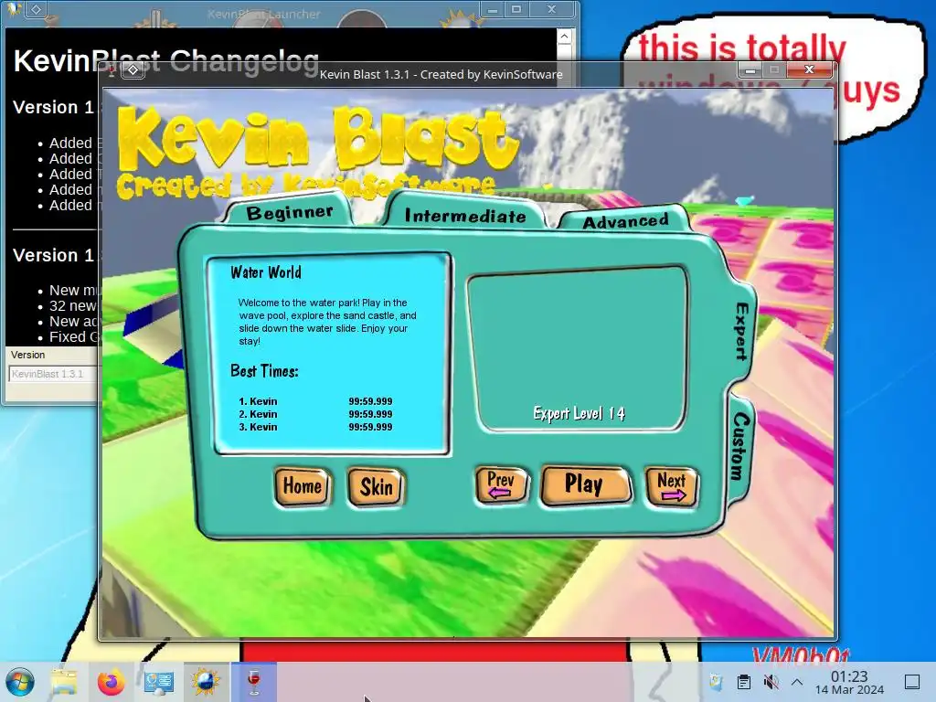936x702 pixels.
Task: Launch Firefox from the taskbar
Action: point(111,682)
